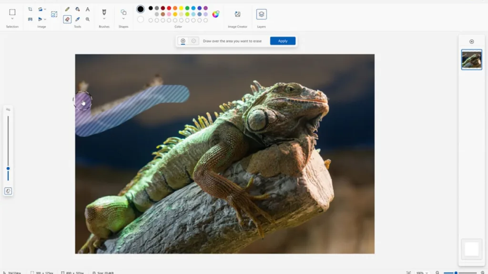
Task: Expand the Brushes dropdown chevron
Action: (104, 19)
